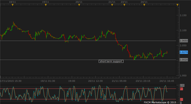Click the 21/11 05:00 time label

119,81
